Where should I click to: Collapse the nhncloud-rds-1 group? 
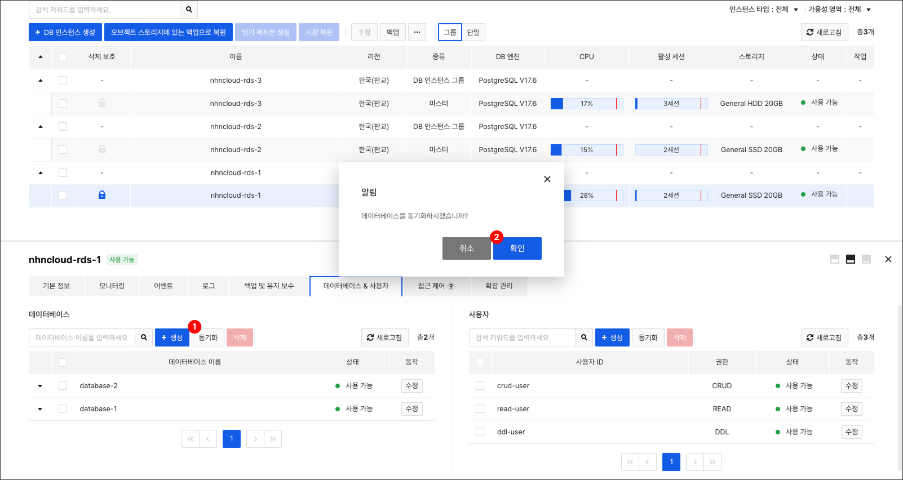tap(40, 173)
